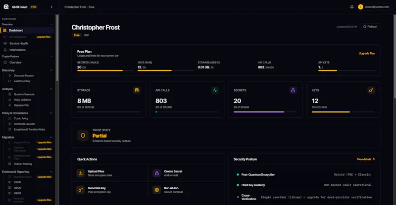Click the SBOM book icon

click(x=10, y=193)
